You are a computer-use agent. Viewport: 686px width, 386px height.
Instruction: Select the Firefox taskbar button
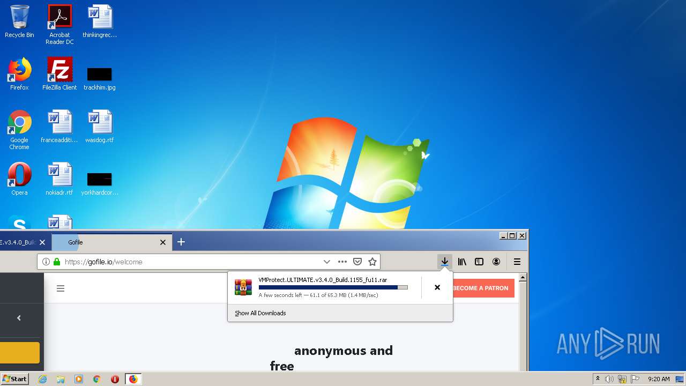(x=133, y=379)
